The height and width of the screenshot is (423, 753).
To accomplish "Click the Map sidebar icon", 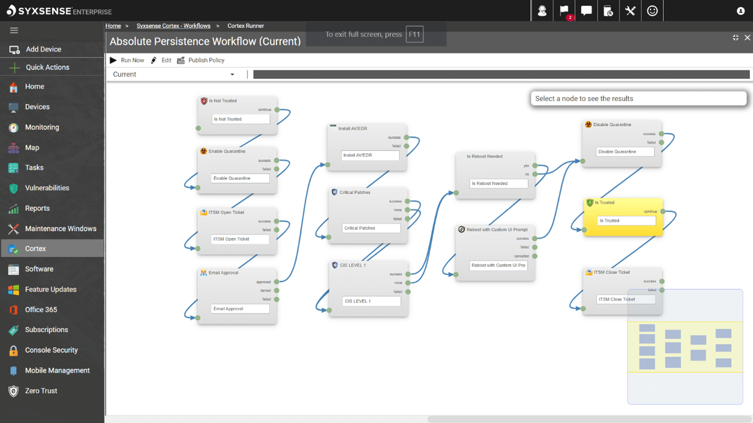I will point(14,148).
